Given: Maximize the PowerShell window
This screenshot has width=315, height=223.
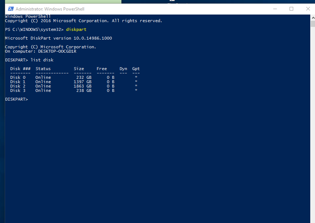Looking at the screenshot, I should pyautogui.click(x=291, y=8).
